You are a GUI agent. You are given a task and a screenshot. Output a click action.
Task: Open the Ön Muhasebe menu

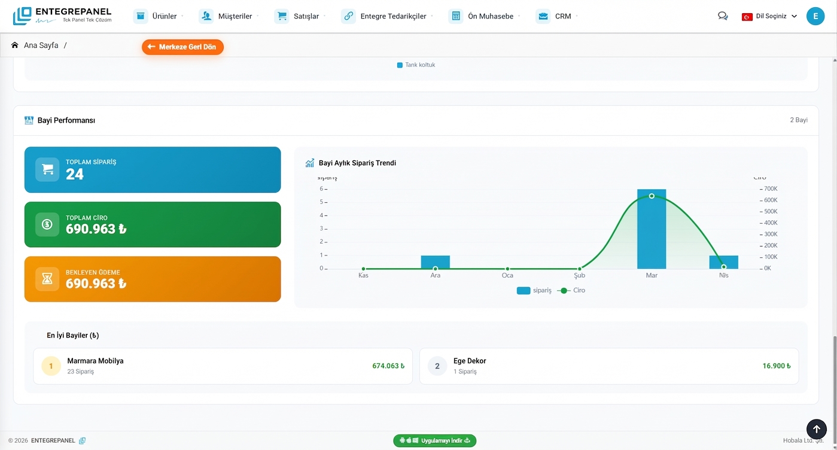pyautogui.click(x=491, y=16)
